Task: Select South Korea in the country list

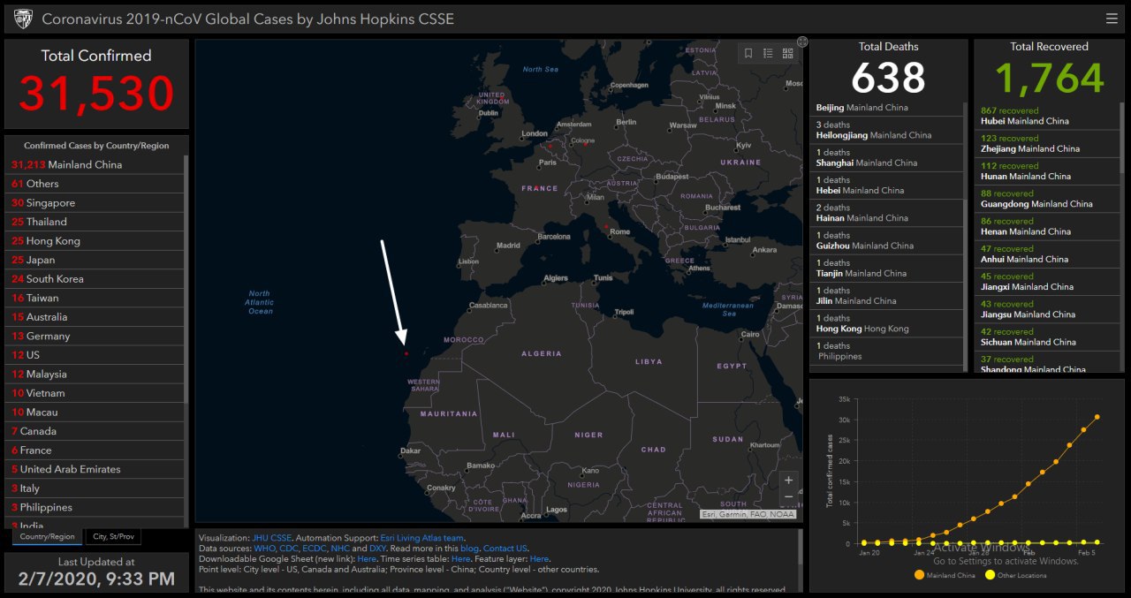Action: (95, 279)
